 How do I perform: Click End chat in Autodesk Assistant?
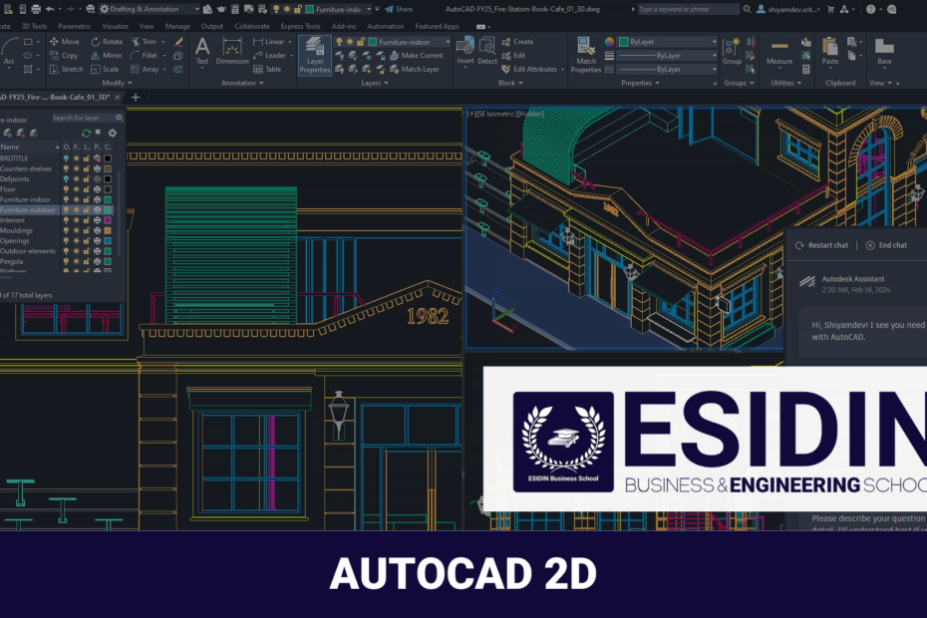[889, 245]
